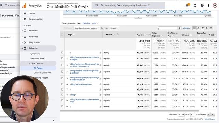This screenshot has width=219, height=123.
Task: Switch to Percentage pie chart view
Action: click(x=198, y=28)
